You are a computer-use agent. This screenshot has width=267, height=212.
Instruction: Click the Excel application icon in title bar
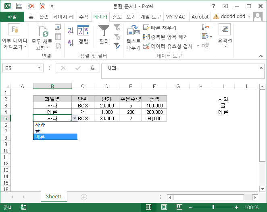[x=8, y=6]
